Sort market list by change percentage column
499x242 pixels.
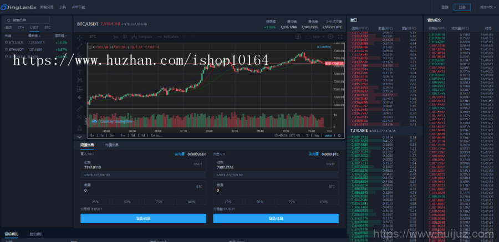click(60, 35)
